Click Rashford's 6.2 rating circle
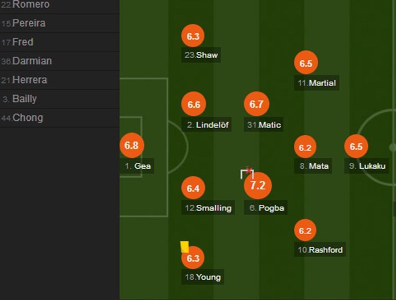 point(305,231)
